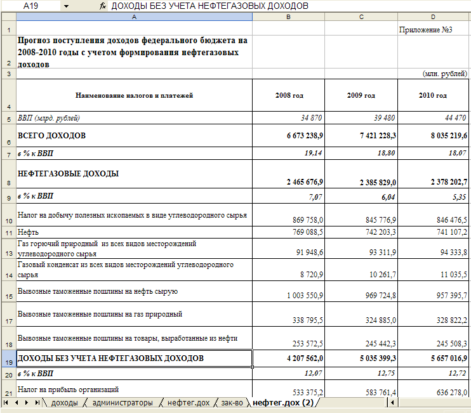Click value 6 673 238,9
Viewport: 471px width, 413px height.
pos(288,136)
